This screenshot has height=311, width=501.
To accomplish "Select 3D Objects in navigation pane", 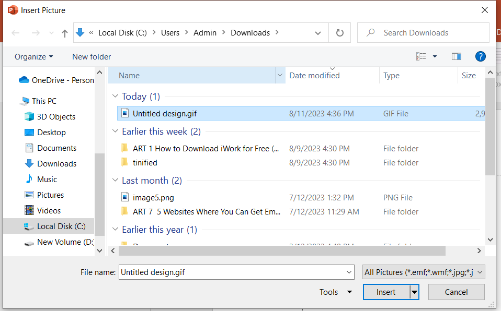I will click(56, 117).
